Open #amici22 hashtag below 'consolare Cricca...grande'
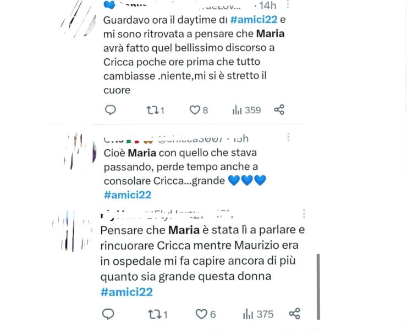This screenshot has width=407, height=329. [127, 194]
